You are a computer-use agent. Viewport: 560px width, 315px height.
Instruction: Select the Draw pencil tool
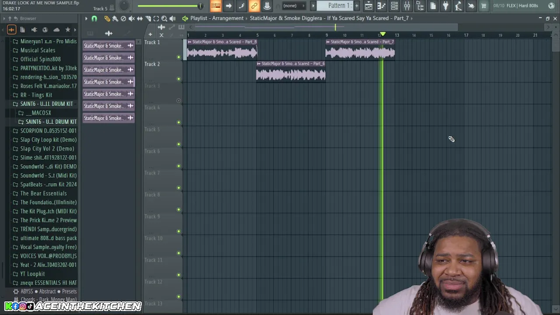point(107,18)
